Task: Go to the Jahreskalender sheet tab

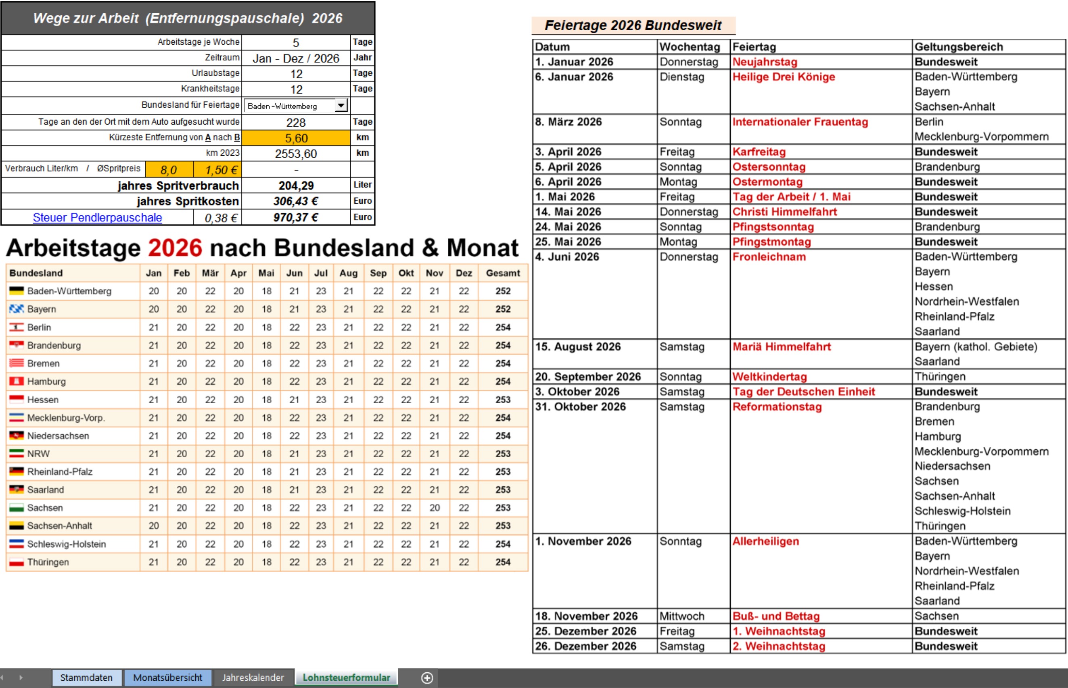Action: [253, 678]
